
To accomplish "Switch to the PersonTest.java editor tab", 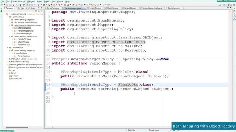I will pos(53,8).
